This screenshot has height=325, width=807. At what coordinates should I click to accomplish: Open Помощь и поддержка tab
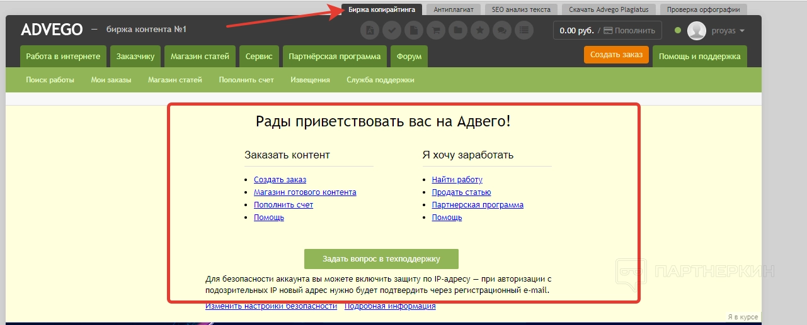click(700, 56)
